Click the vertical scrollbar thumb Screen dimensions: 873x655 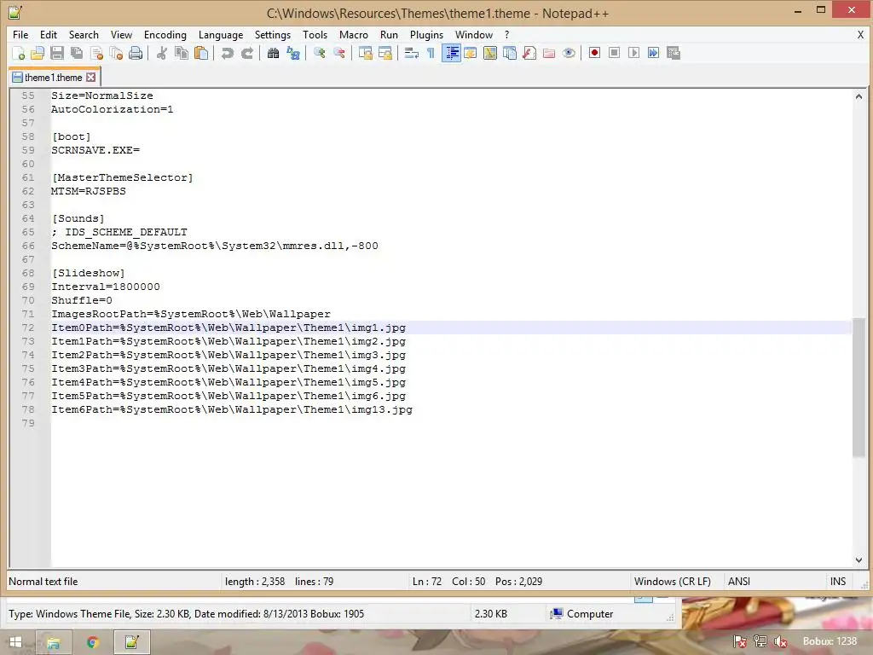[x=859, y=387]
